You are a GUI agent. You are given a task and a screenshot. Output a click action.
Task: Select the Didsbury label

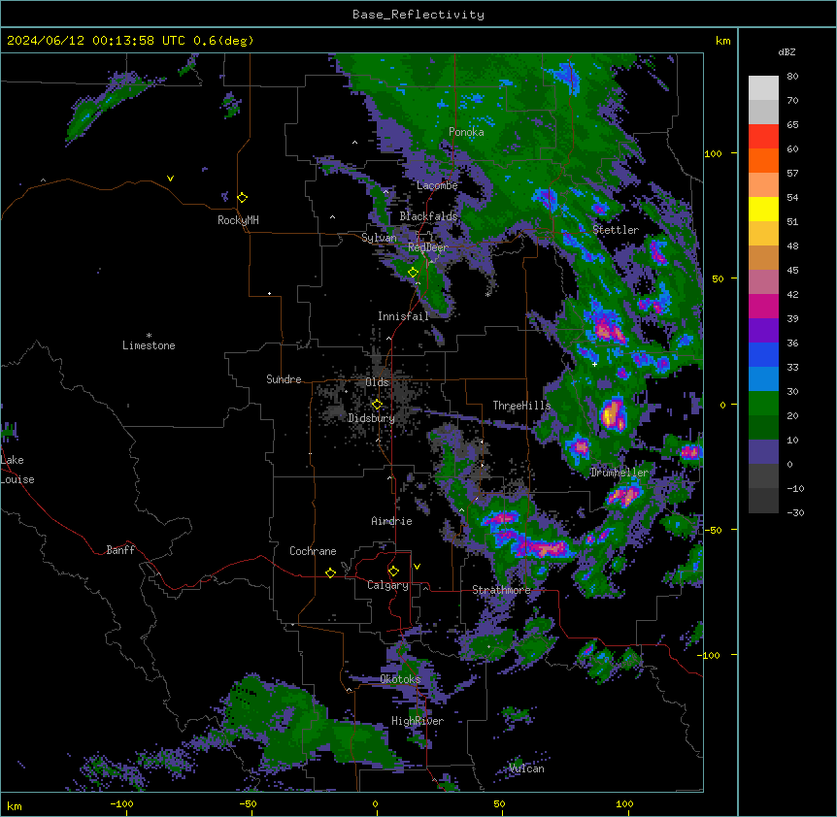pos(372,418)
